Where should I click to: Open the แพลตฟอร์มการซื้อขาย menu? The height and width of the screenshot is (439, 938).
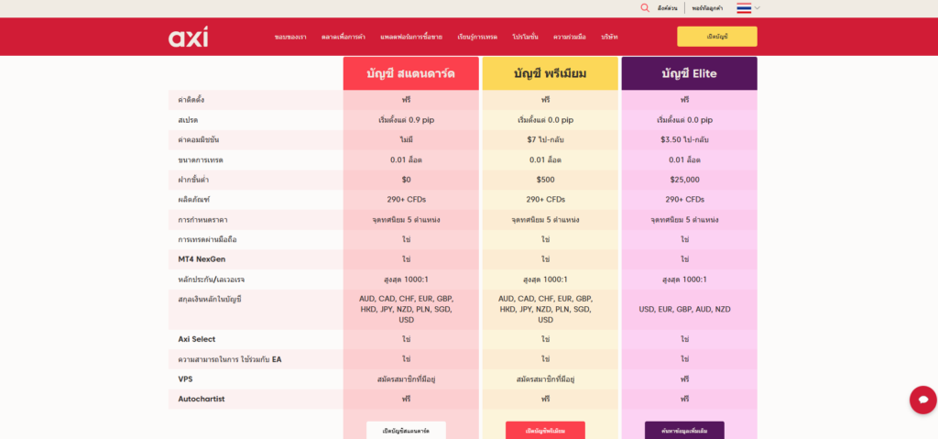pos(411,38)
